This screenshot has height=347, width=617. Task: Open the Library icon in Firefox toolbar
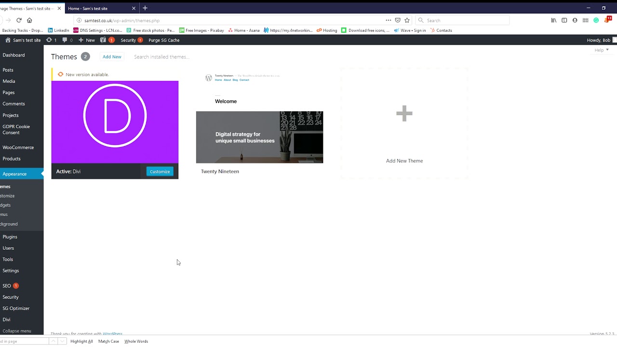pyautogui.click(x=554, y=20)
